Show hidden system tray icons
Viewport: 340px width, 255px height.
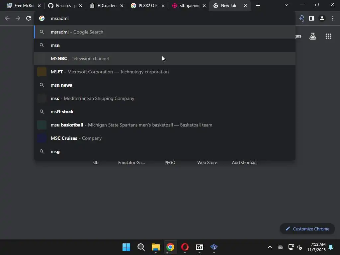pos(270,247)
